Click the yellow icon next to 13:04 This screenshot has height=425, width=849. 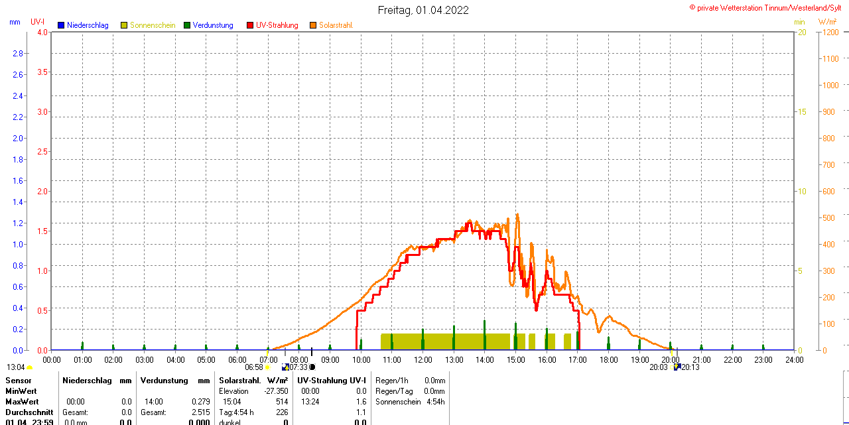click(30, 367)
